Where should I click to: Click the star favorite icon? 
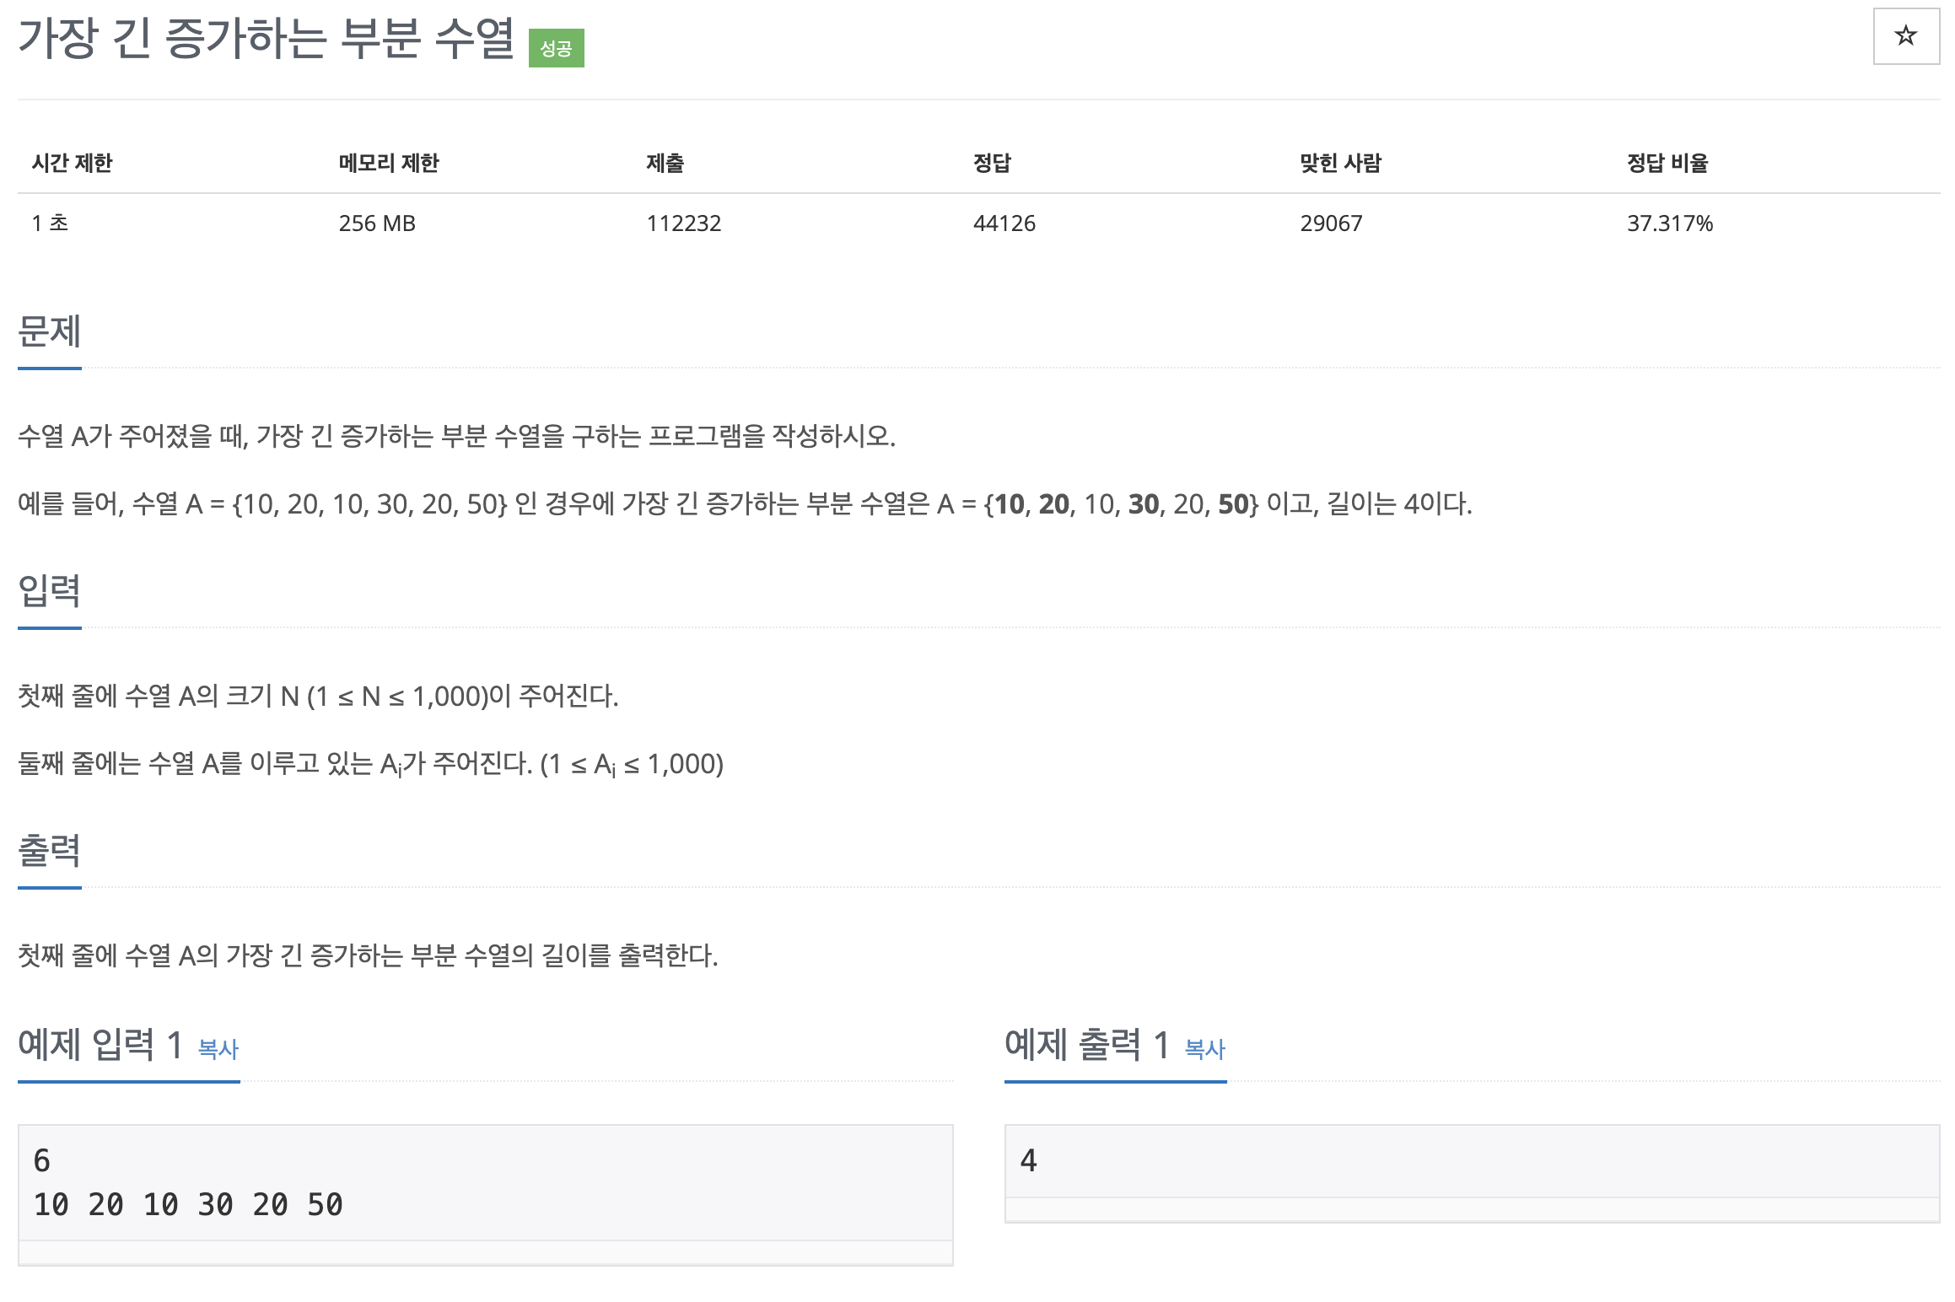tap(1905, 36)
